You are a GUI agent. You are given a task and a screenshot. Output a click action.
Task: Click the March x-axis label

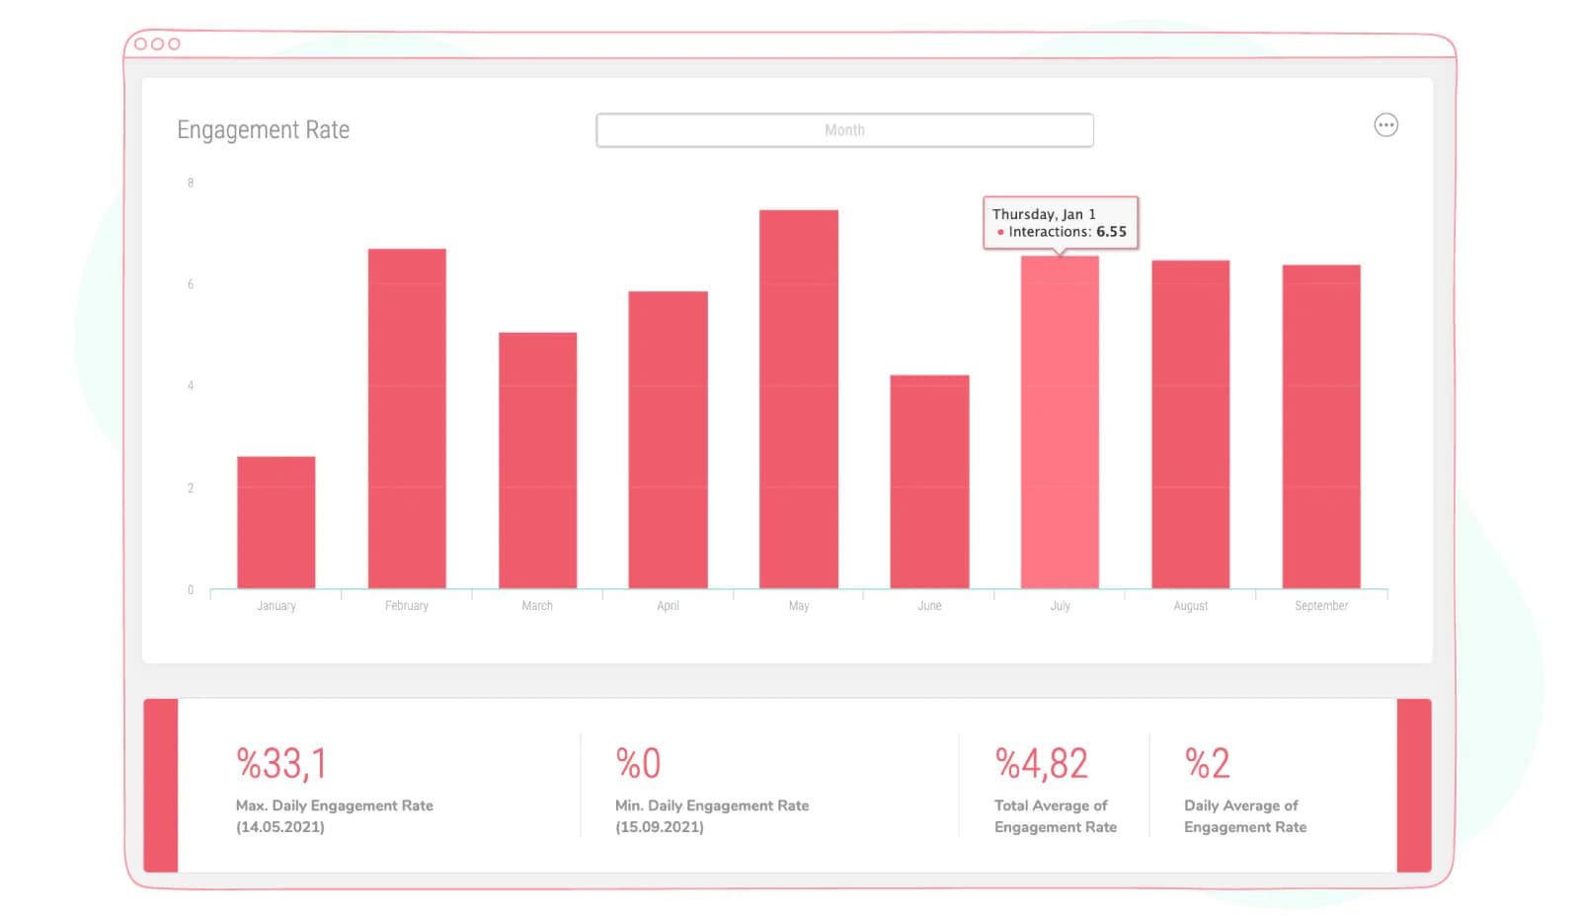point(537,606)
